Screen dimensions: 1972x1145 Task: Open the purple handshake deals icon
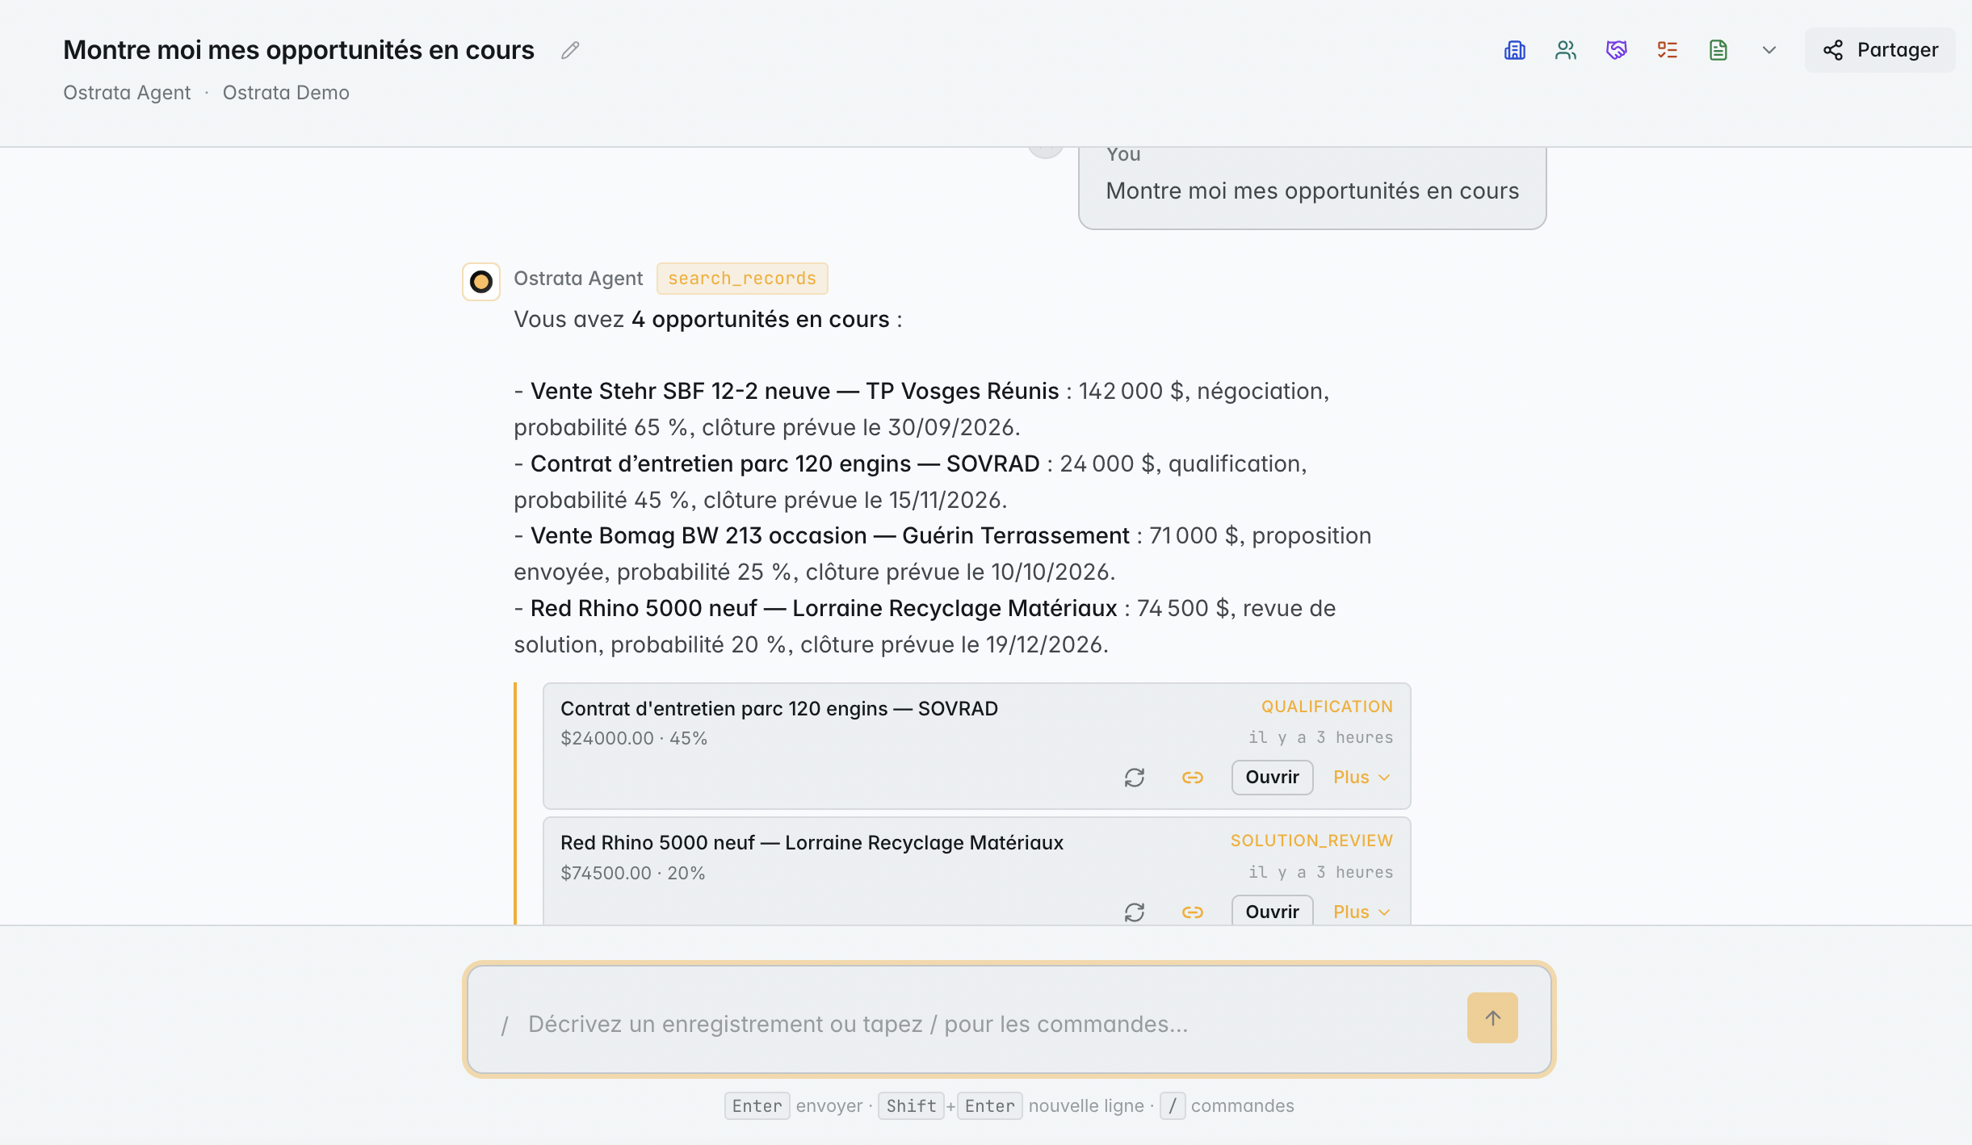point(1616,50)
